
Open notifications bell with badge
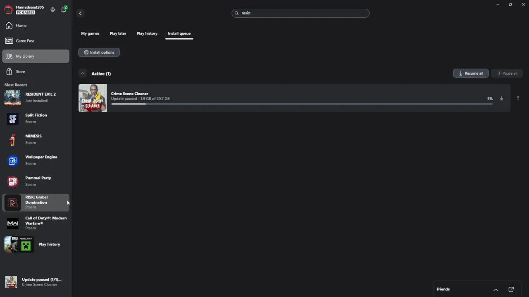pos(64,9)
